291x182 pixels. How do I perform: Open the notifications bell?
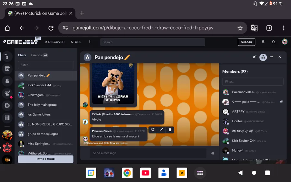pyautogui.click(x=263, y=42)
